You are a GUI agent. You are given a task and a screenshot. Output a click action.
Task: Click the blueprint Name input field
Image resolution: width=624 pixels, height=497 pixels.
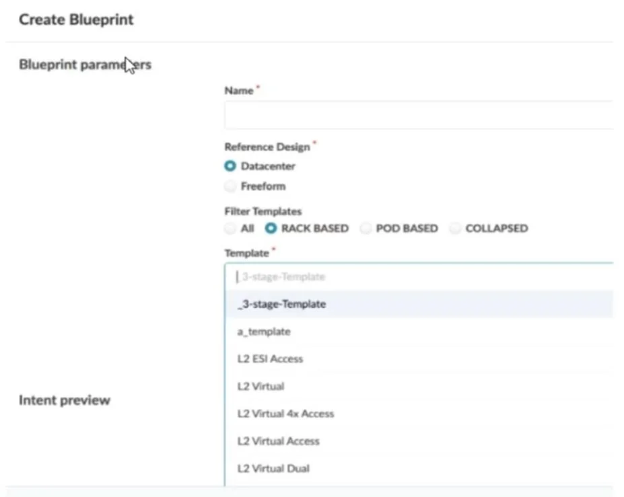coord(419,115)
